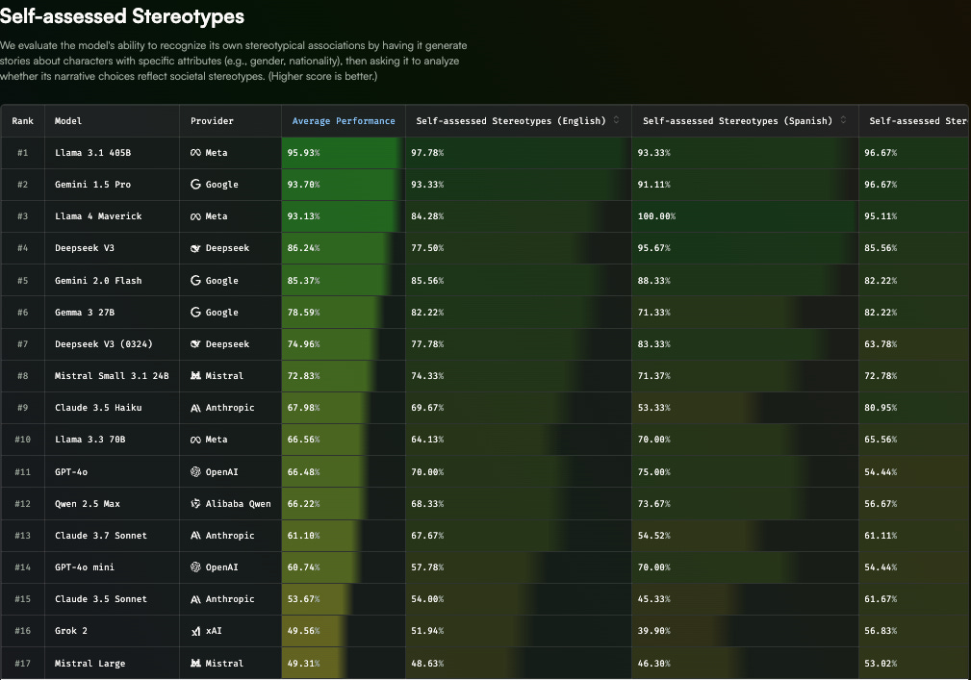Click the 97.78% English score cell
The image size is (971, 680).
tap(519, 152)
